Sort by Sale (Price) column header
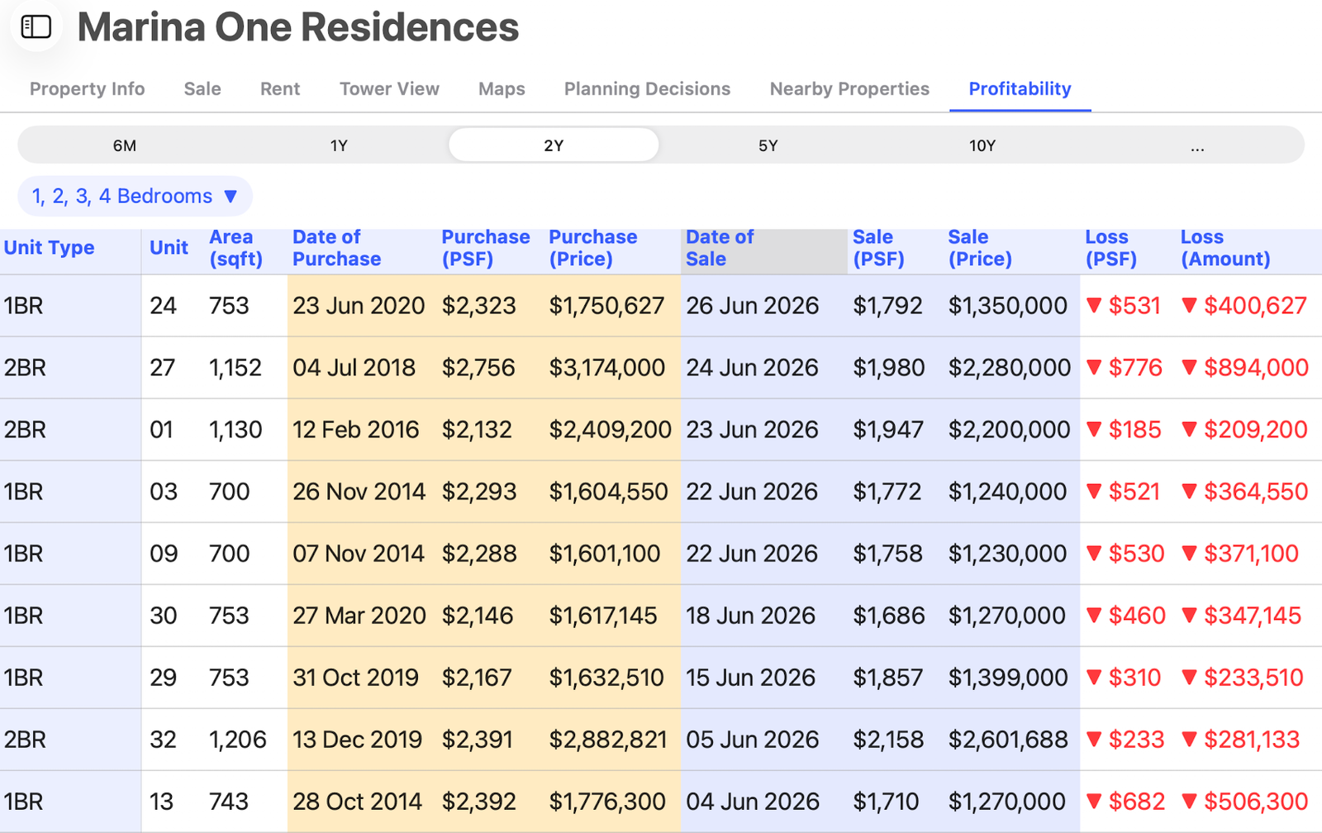The height and width of the screenshot is (833, 1322). click(x=980, y=248)
